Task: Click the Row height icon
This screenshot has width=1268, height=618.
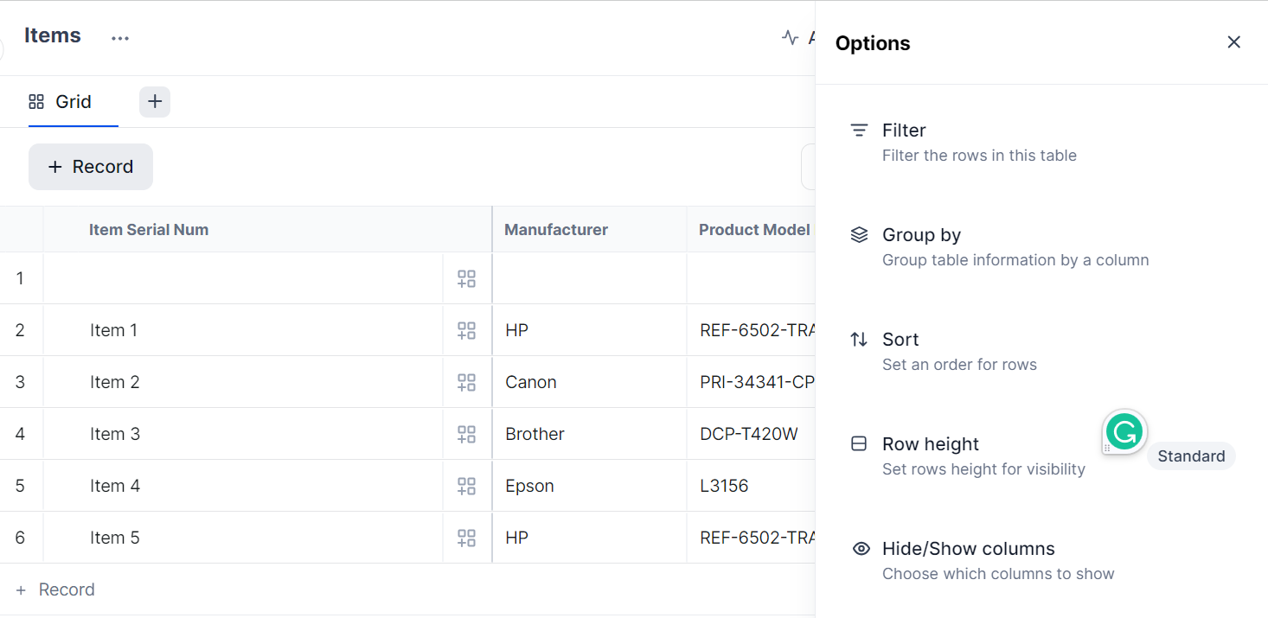Action: pyautogui.click(x=859, y=444)
